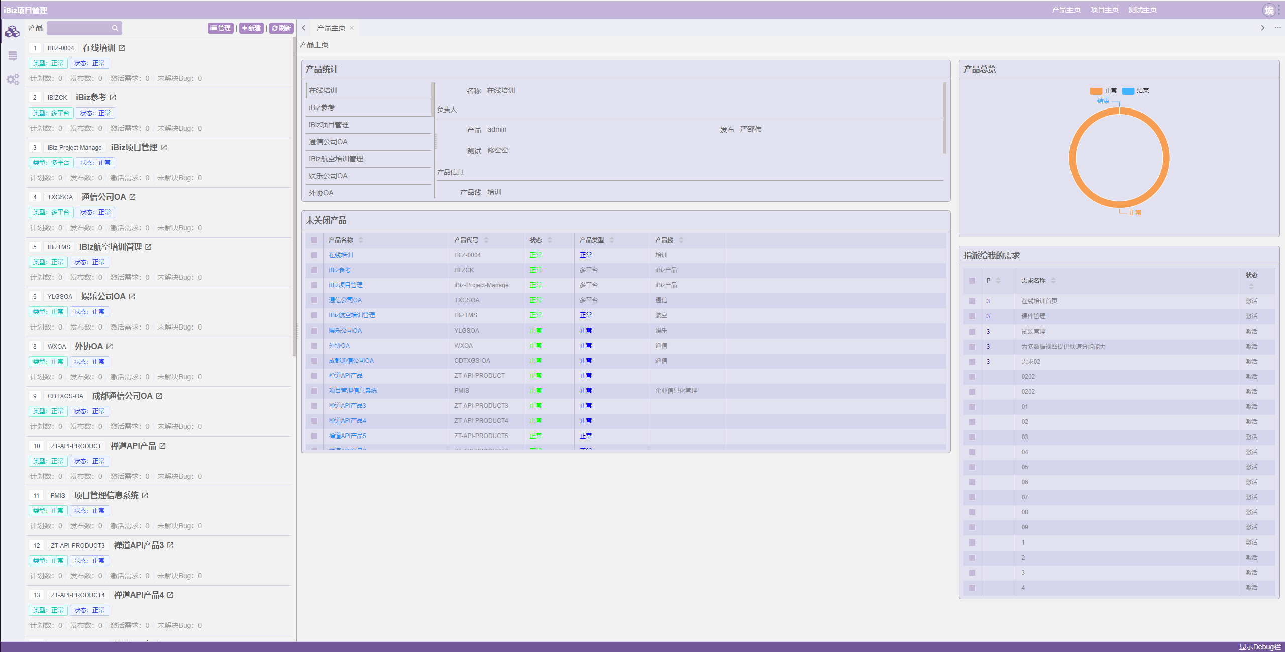Open 禅道API产品4 external link icon
This screenshot has height=652, width=1285.
click(x=170, y=595)
